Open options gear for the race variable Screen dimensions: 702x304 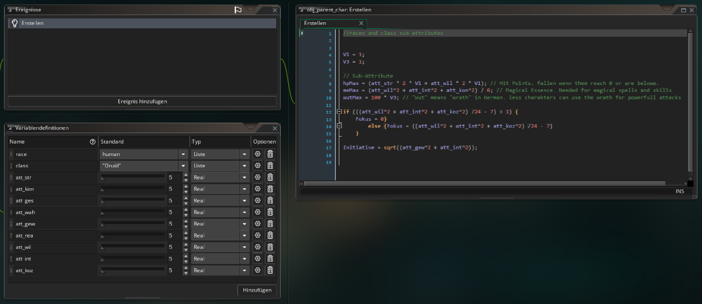pos(257,154)
